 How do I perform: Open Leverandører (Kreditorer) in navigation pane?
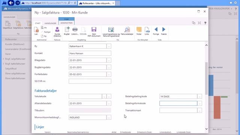click(x=18, y=49)
